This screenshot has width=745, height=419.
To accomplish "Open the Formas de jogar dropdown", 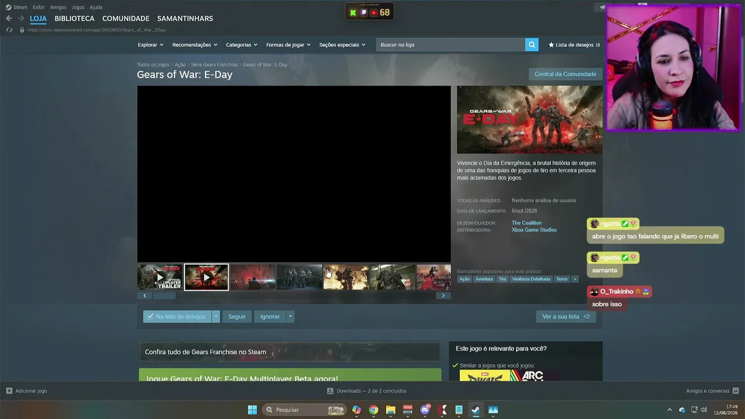I will click(288, 45).
